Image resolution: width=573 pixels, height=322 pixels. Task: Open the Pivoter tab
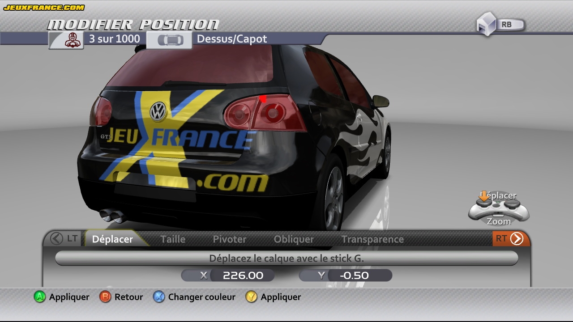coord(230,239)
